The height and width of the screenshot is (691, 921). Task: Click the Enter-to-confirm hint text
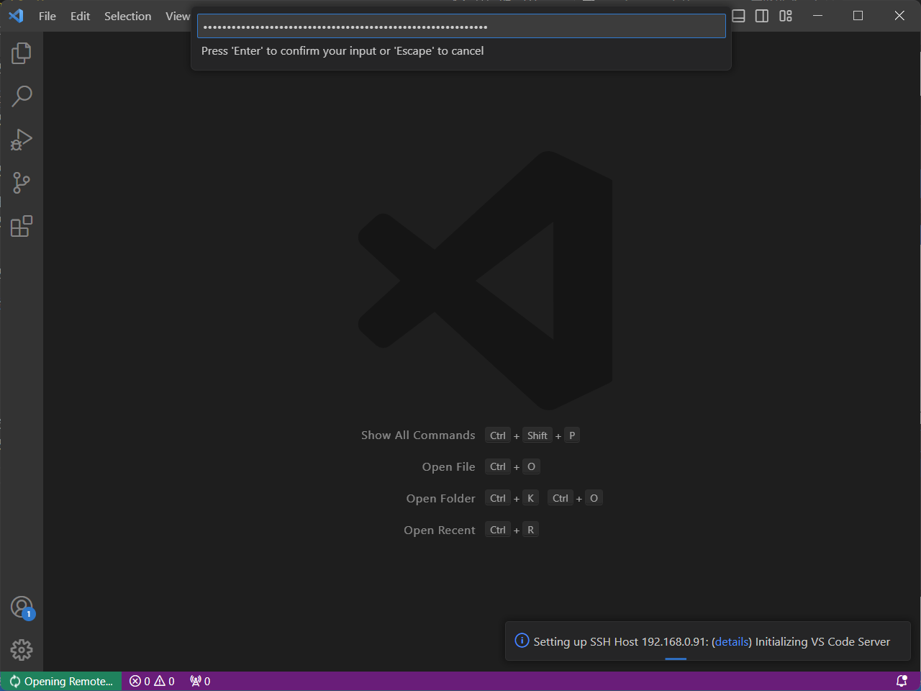pos(342,51)
